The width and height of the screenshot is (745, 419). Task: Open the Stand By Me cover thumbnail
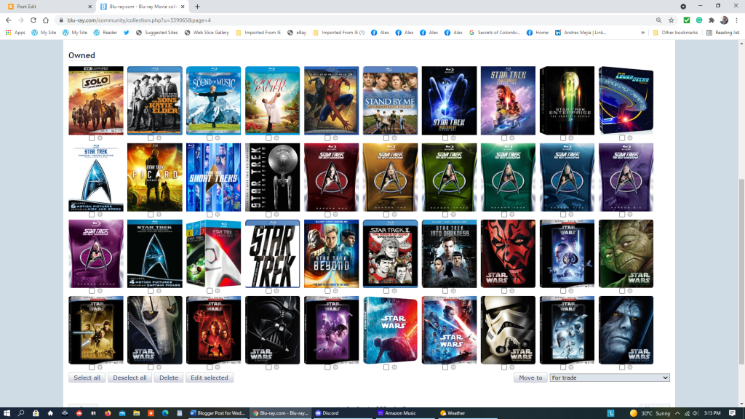391,100
